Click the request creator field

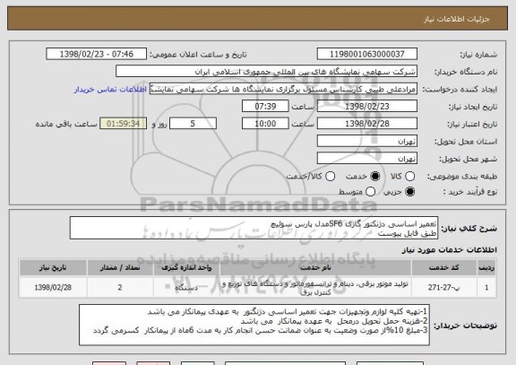pos(283,89)
